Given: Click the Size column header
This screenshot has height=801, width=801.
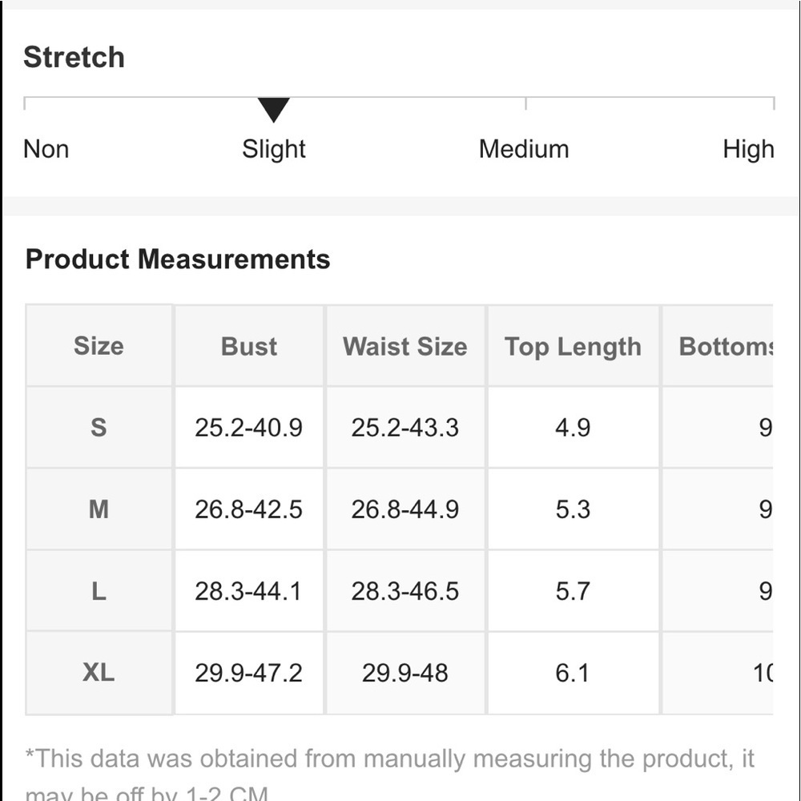Looking at the screenshot, I should tap(99, 346).
